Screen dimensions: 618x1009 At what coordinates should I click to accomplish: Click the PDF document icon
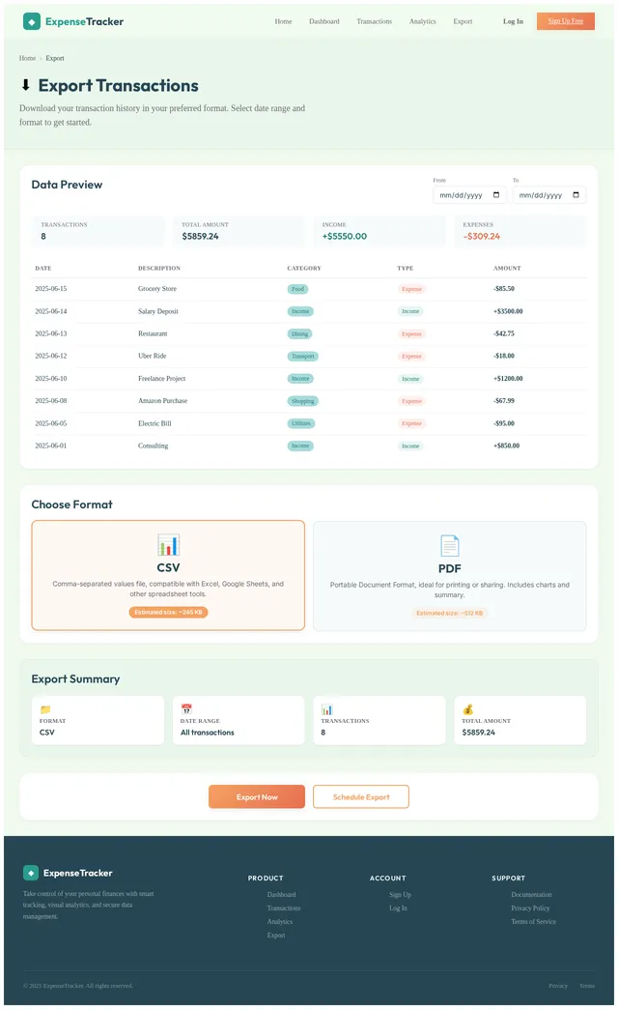coord(450,546)
